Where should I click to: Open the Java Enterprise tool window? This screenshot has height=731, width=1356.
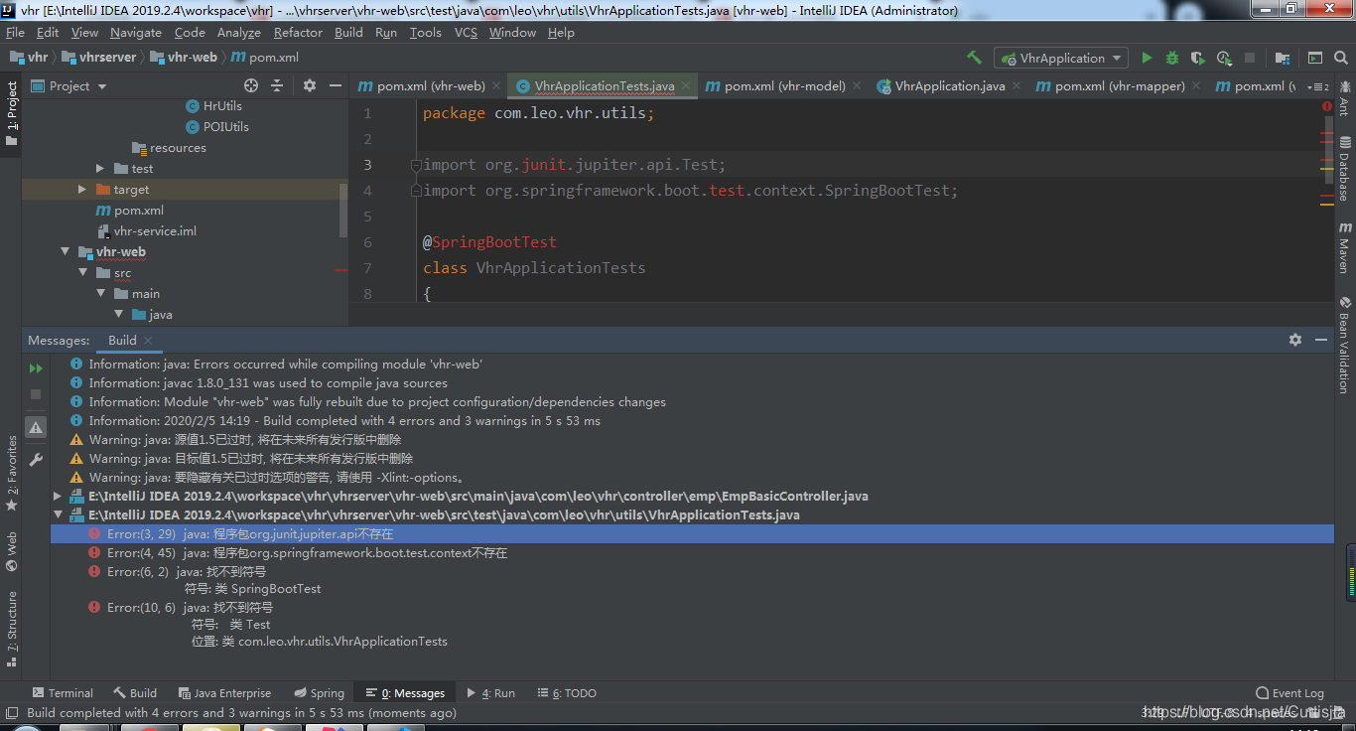223,693
